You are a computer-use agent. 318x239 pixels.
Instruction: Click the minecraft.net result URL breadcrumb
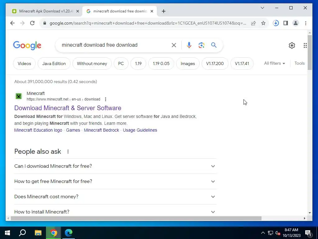63,99
